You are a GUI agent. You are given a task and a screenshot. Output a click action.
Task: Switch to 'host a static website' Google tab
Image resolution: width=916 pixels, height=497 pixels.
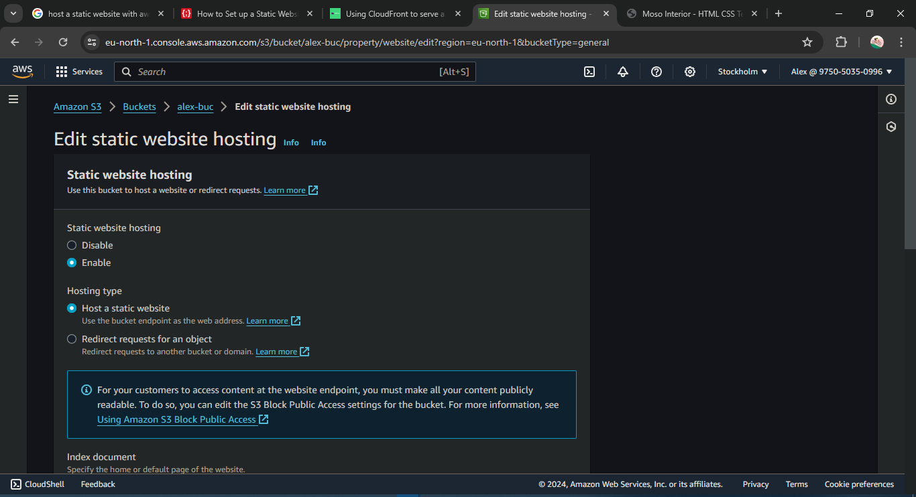click(99, 13)
